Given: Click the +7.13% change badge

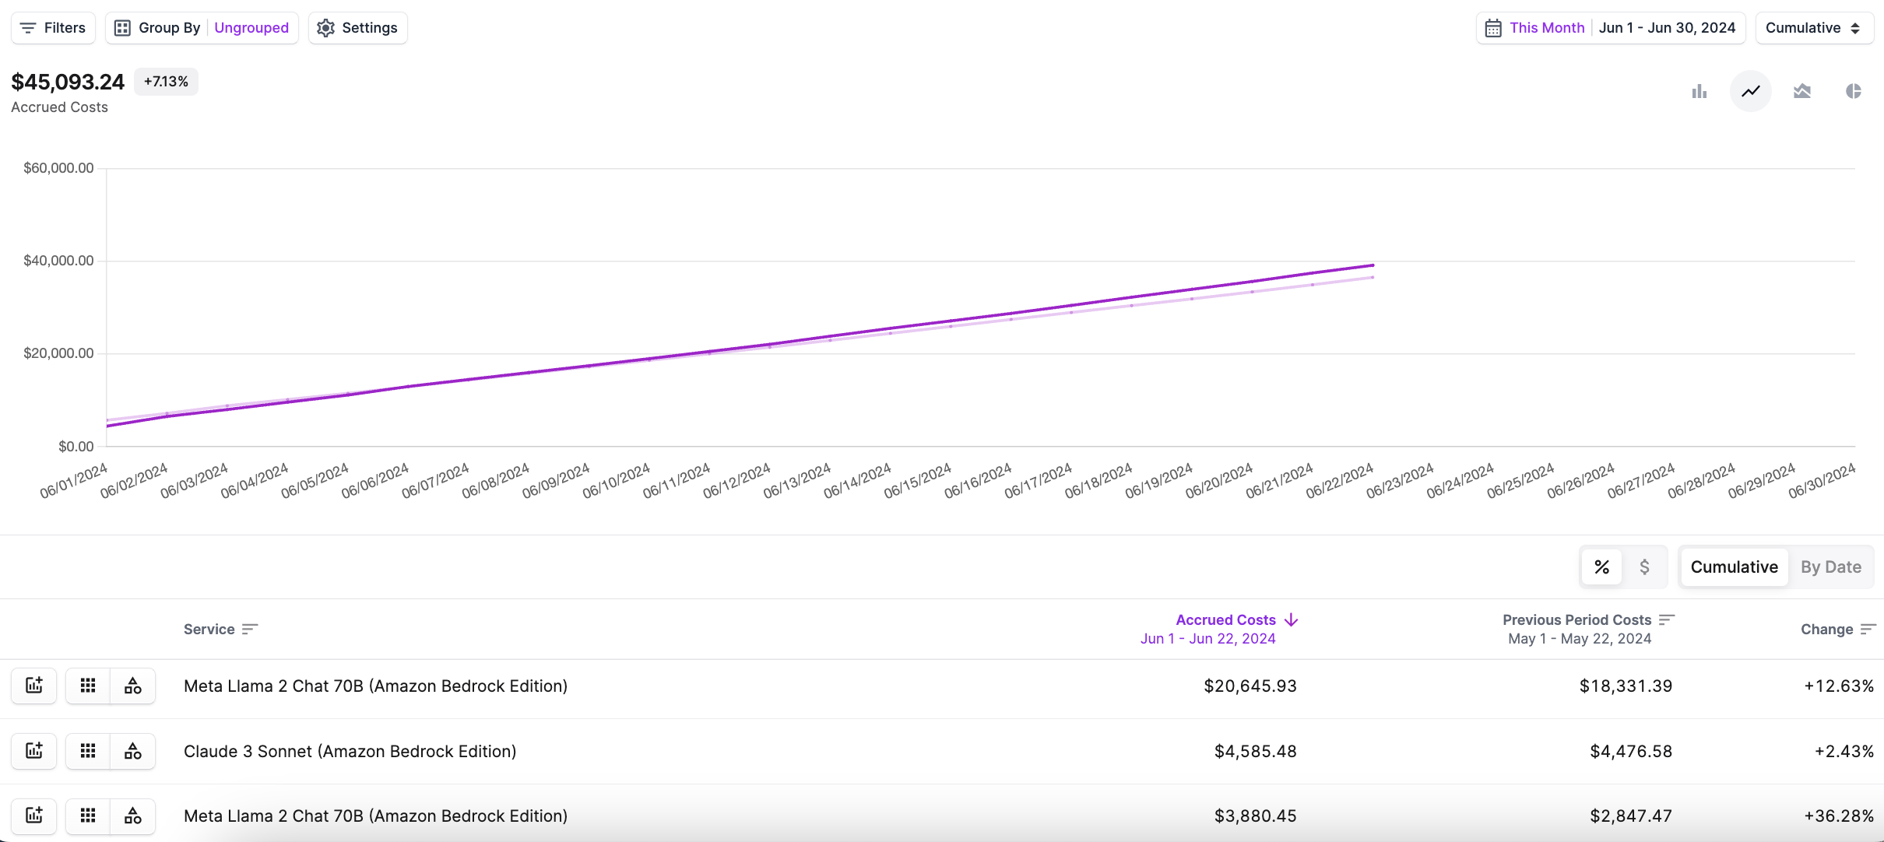Looking at the screenshot, I should [x=165, y=81].
